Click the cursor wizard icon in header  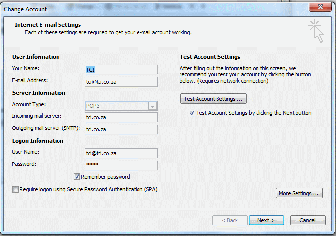pos(316,31)
